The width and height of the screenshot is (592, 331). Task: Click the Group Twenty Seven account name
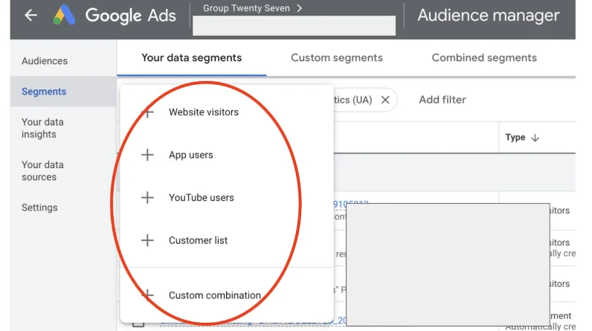coord(246,8)
